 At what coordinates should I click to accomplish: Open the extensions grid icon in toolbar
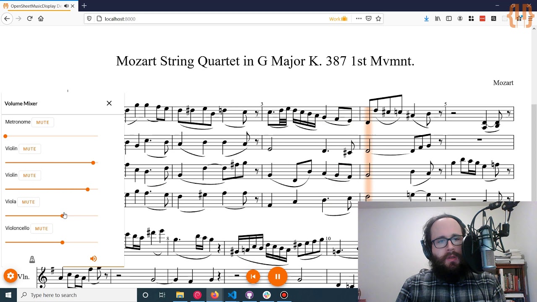pos(471,18)
